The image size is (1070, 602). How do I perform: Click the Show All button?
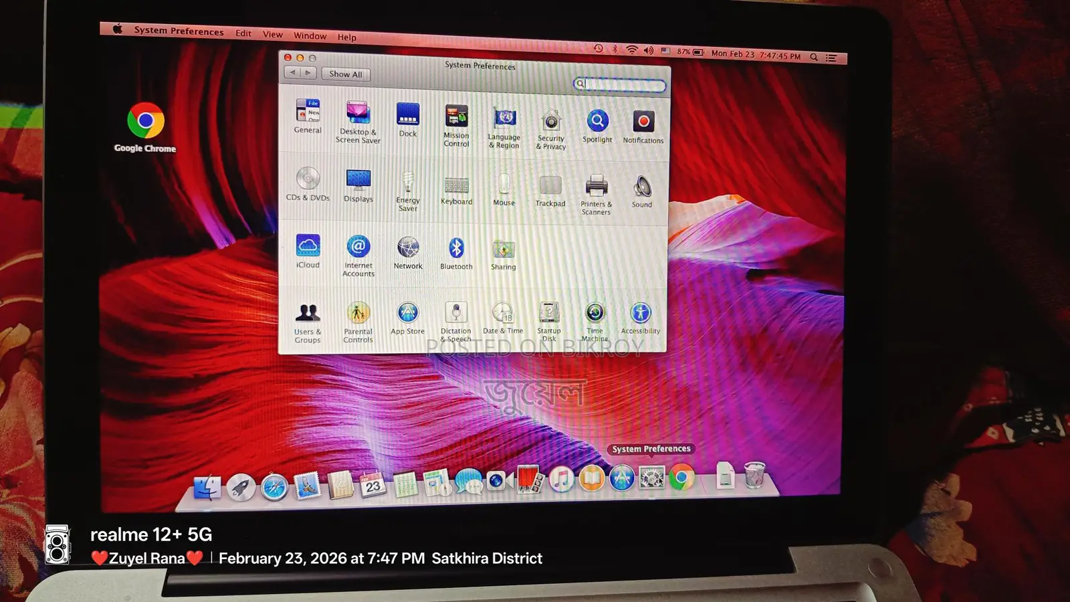[346, 74]
